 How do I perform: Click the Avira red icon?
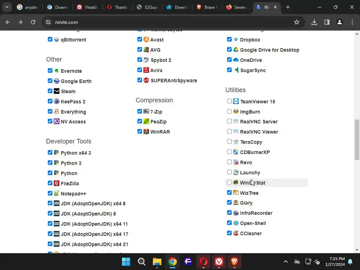[x=146, y=70]
